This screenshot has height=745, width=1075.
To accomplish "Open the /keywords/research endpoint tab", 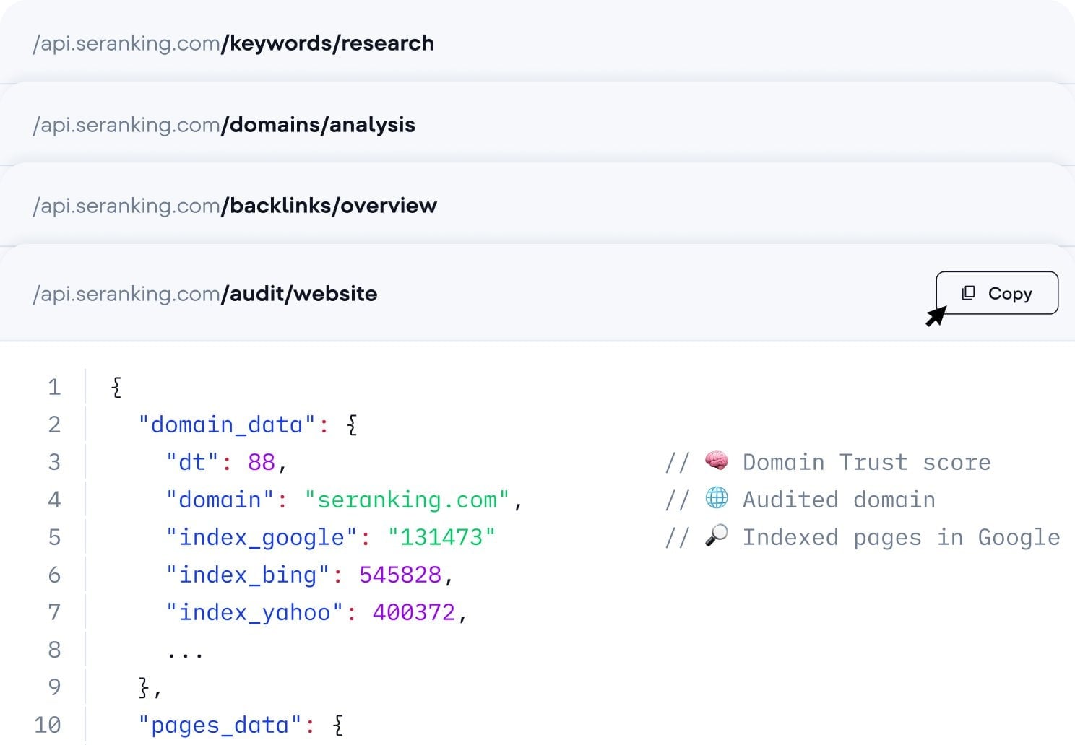I will coord(537,43).
